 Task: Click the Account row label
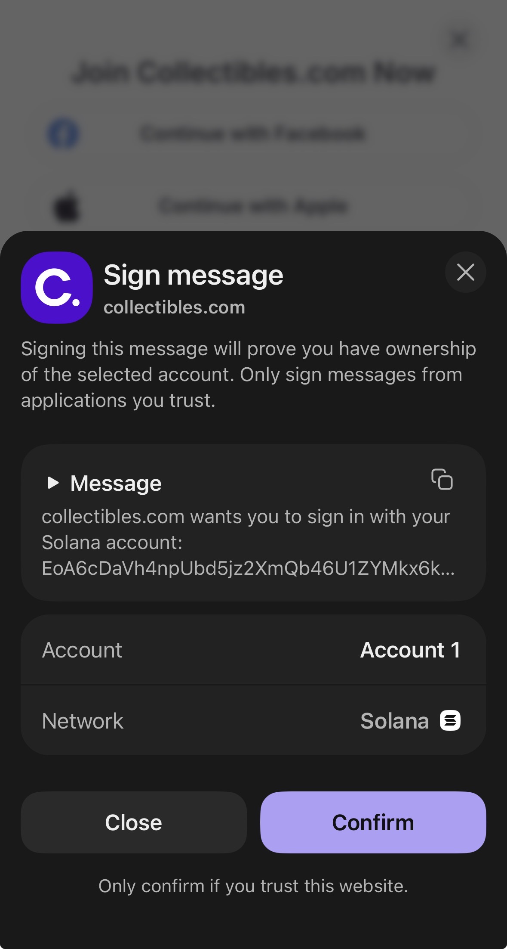point(82,650)
